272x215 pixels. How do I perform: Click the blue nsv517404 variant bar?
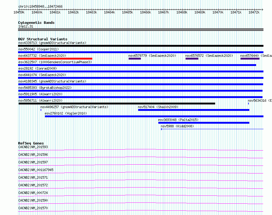(194, 110)
